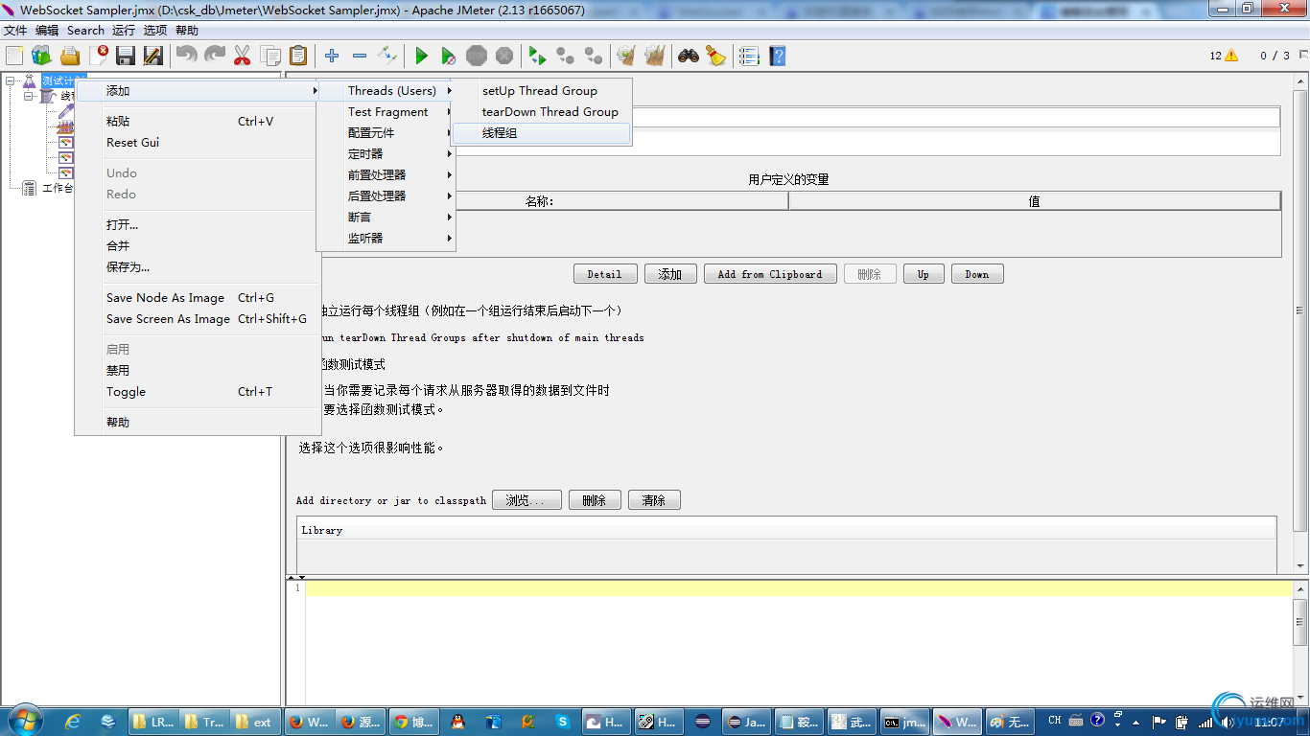The width and height of the screenshot is (1310, 736).
Task: Open the Search menu in menu bar
Action: click(85, 31)
